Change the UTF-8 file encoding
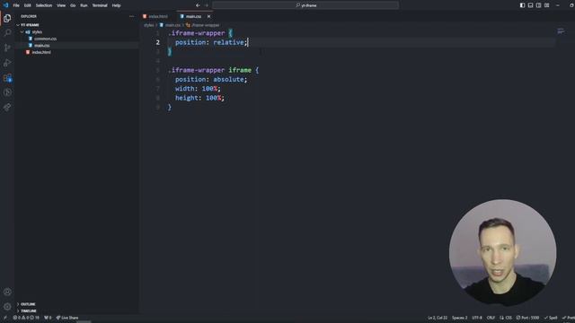Image resolution: width=575 pixels, height=323 pixels. tap(477, 318)
